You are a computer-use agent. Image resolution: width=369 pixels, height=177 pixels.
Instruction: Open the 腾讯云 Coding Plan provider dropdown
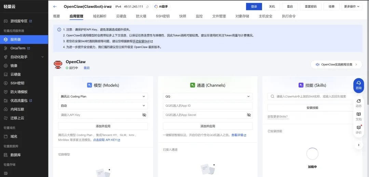click(103, 96)
